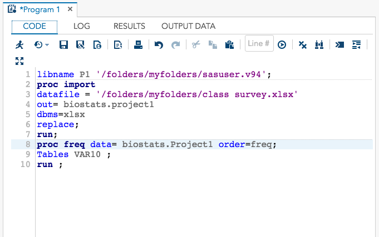Add to My Snippets icon
The width and height of the screenshot is (379, 237).
tap(118, 45)
